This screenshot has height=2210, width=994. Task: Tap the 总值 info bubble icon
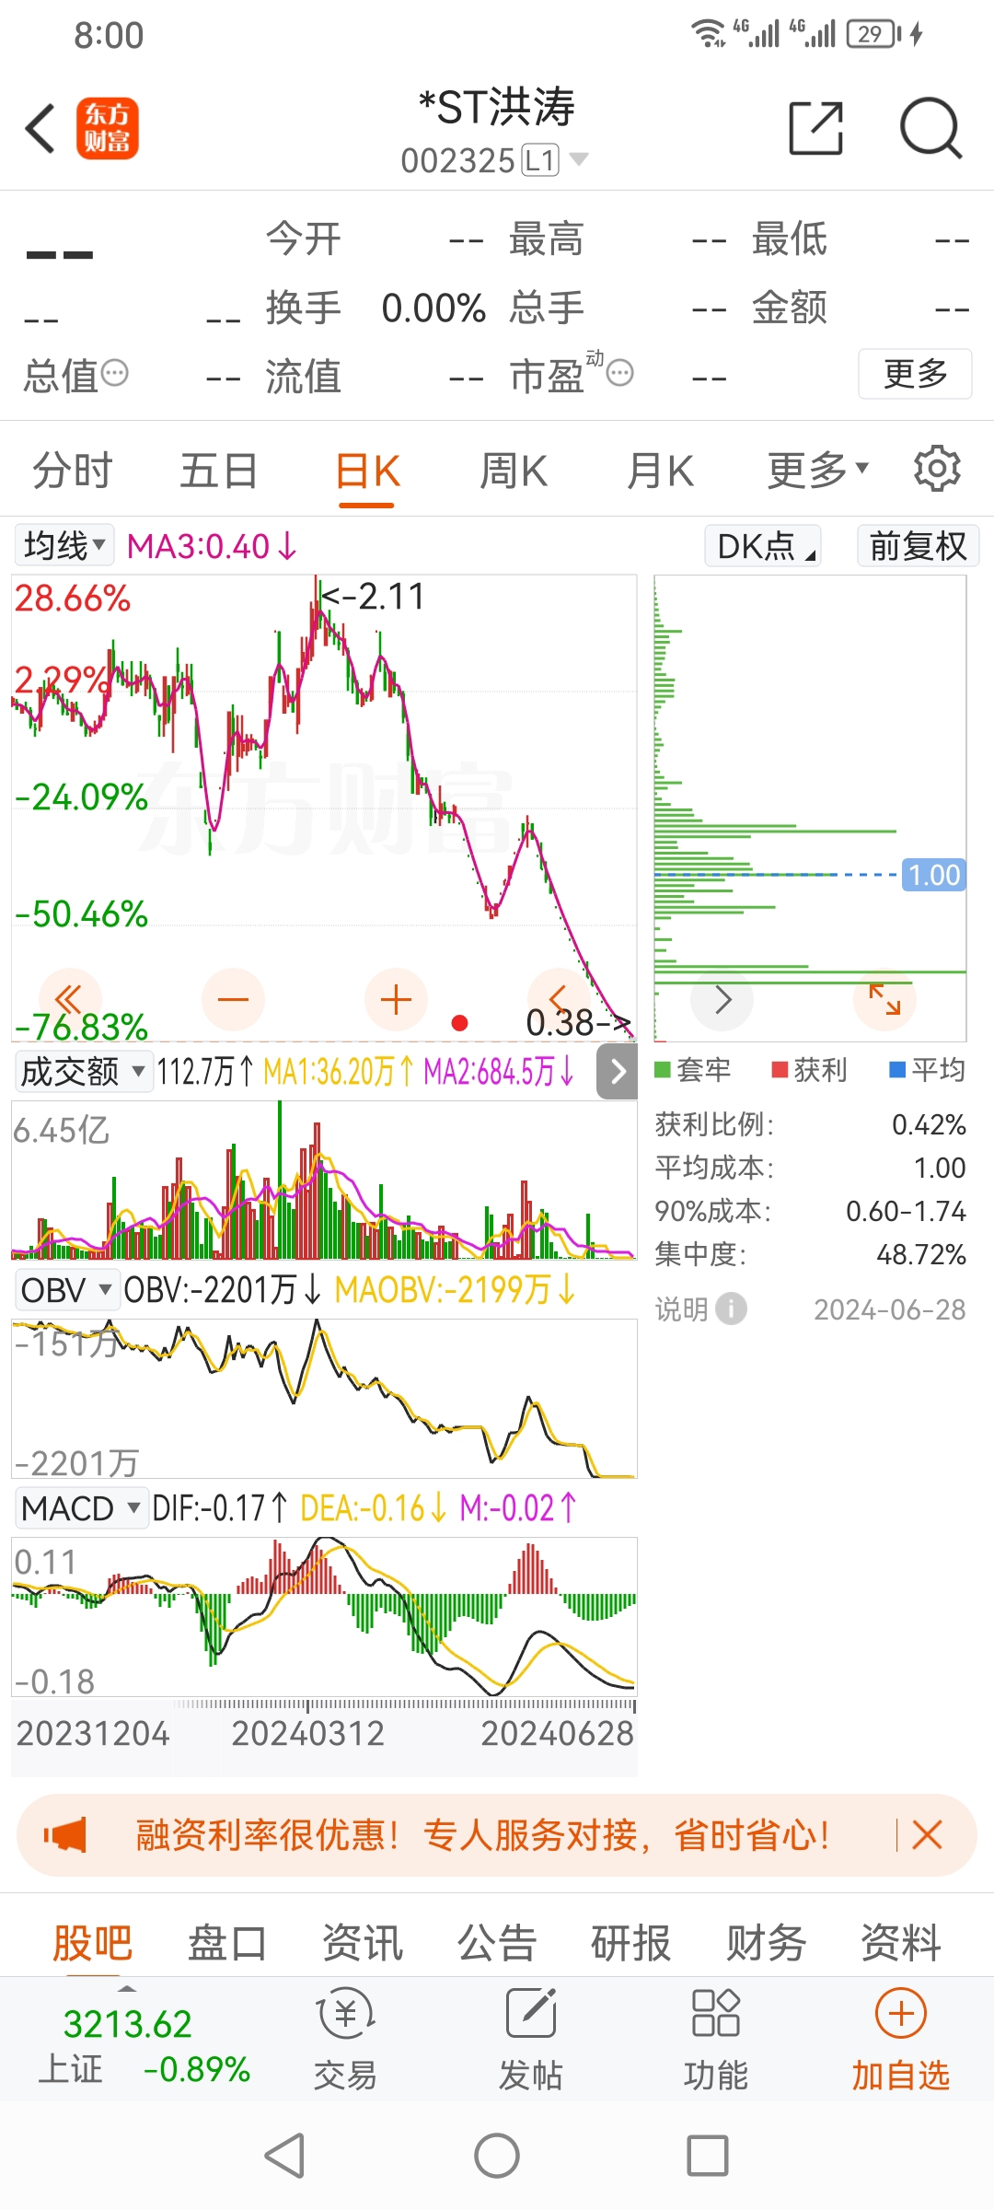(115, 373)
